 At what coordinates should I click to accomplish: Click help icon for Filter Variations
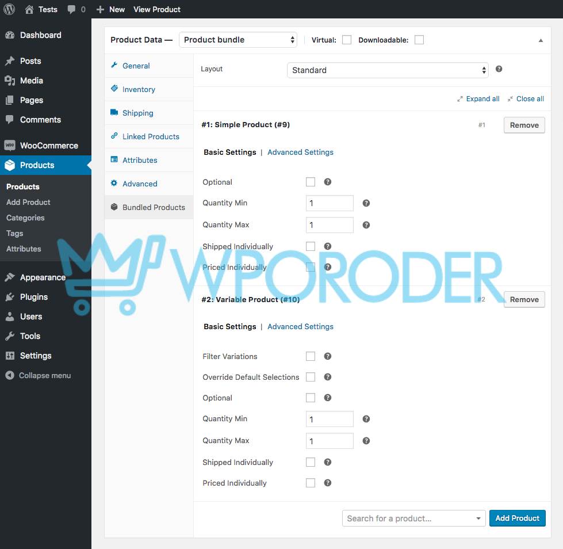click(x=327, y=356)
